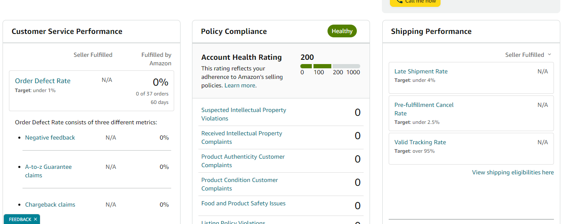
Task: Open Chargeback claims link
Action: coord(50,205)
